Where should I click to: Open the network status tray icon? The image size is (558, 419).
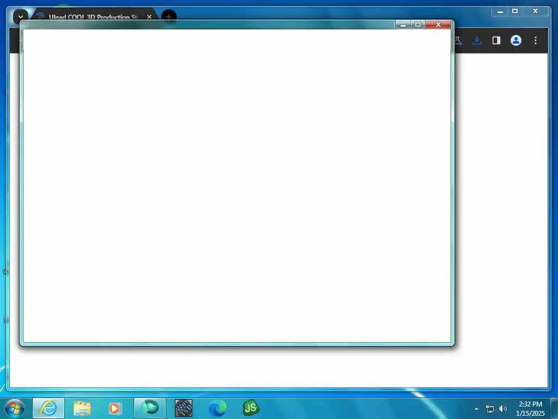point(490,409)
